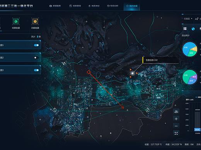Turn off the toggle on the 图1 row

tap(36, 45)
